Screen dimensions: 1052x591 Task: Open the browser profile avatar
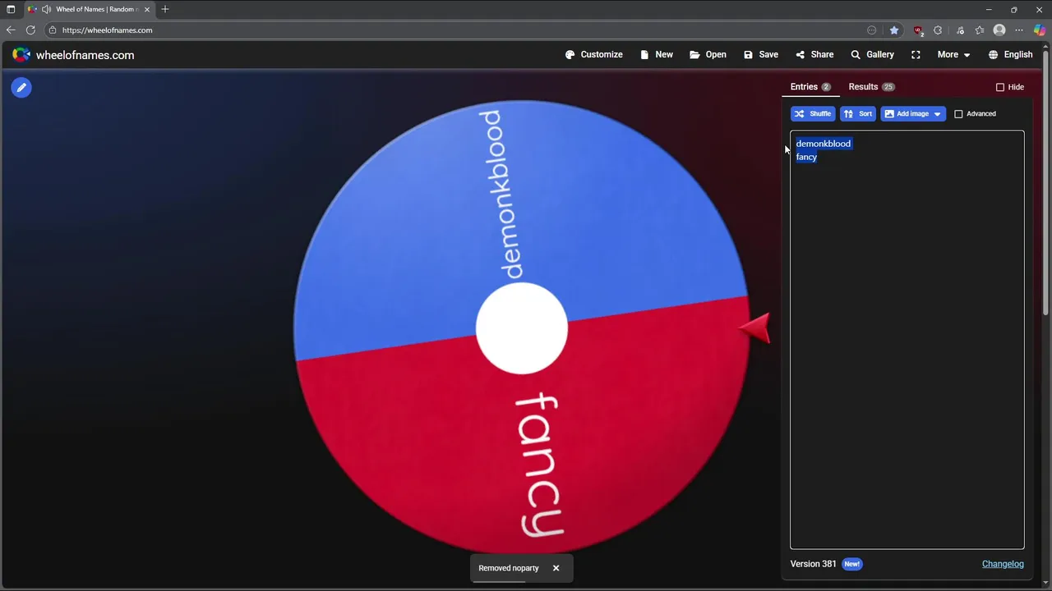coord(999,30)
